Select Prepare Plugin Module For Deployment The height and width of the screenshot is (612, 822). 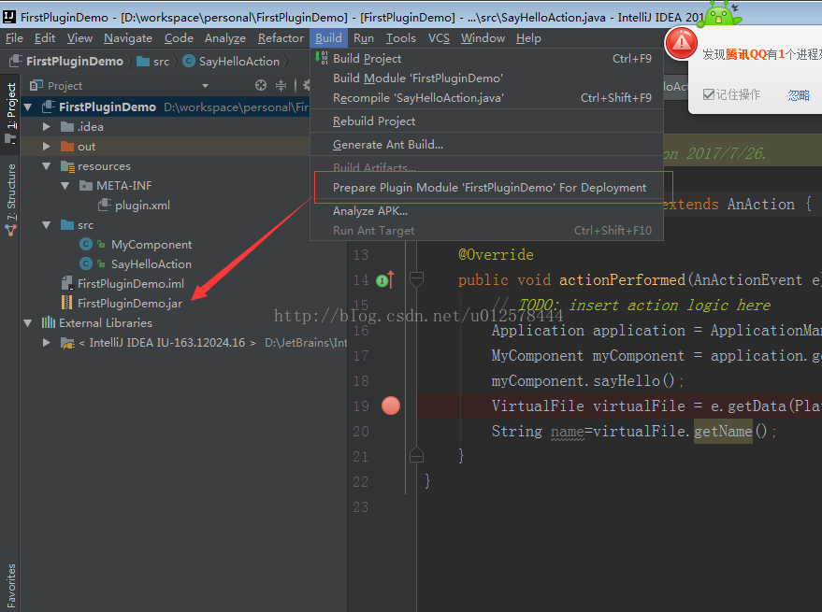point(489,188)
